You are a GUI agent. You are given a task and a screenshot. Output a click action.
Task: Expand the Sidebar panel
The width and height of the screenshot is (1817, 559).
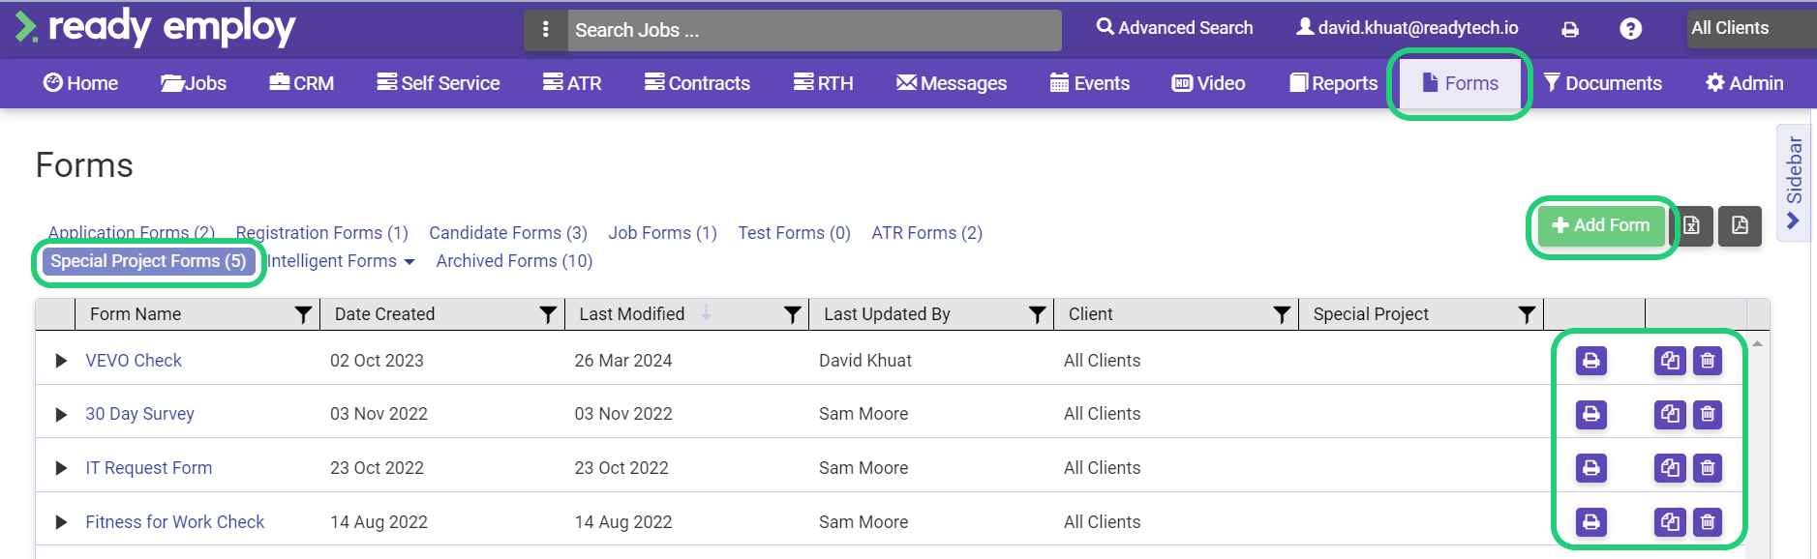1794,183
